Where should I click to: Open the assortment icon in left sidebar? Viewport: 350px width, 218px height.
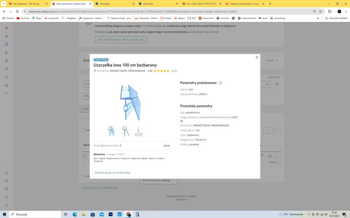click(6, 44)
